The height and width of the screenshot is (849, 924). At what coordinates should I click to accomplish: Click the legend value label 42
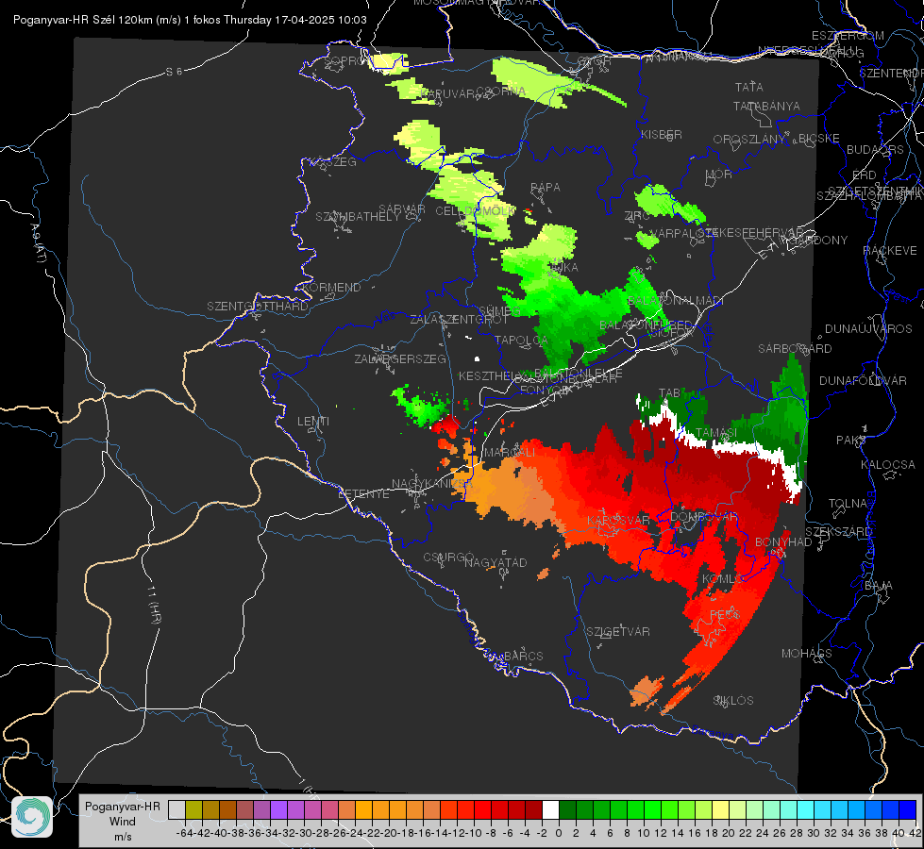[915, 833]
